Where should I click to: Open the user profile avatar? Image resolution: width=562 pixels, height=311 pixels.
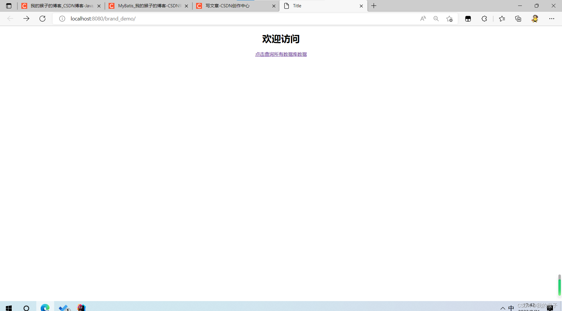[535, 19]
